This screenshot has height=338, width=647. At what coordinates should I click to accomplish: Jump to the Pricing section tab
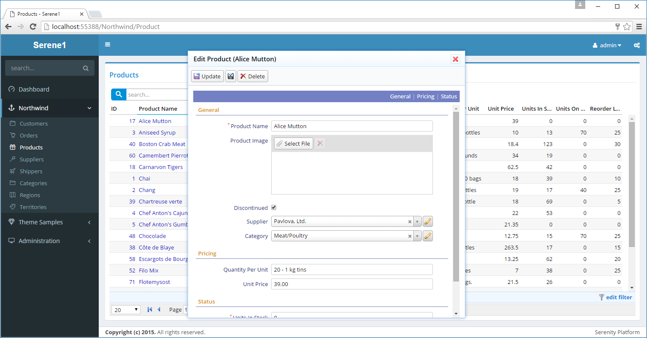coord(426,96)
